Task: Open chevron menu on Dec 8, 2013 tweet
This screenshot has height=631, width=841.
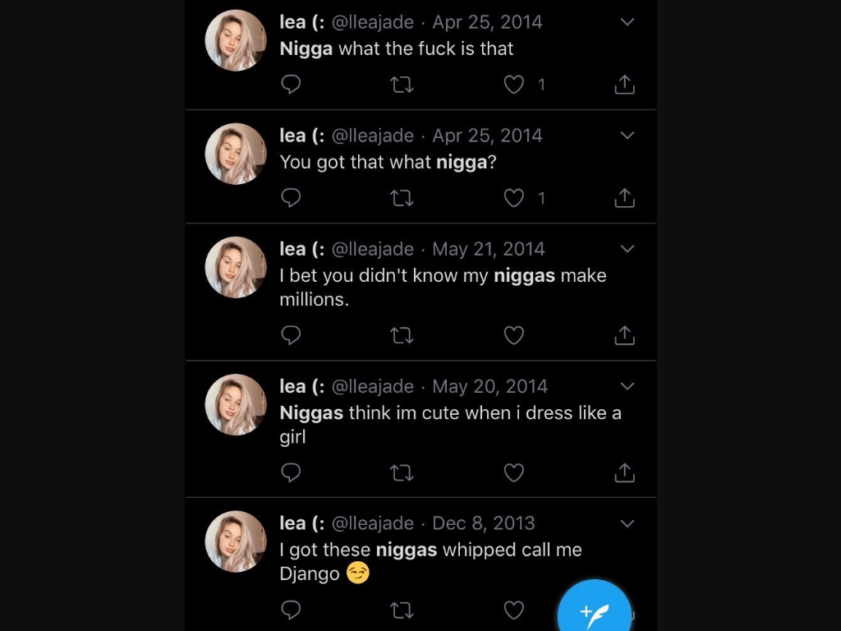Action: (x=627, y=523)
